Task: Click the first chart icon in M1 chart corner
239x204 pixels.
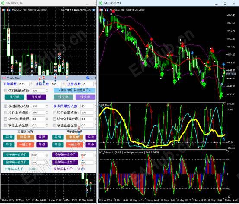Action: pyautogui.click(x=102, y=10)
